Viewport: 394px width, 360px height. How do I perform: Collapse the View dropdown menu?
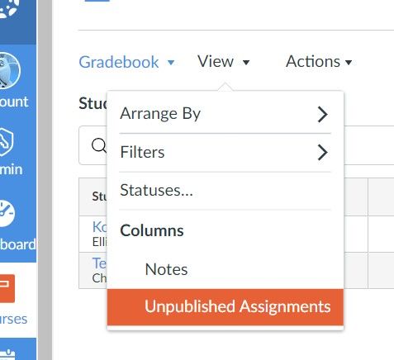223,62
